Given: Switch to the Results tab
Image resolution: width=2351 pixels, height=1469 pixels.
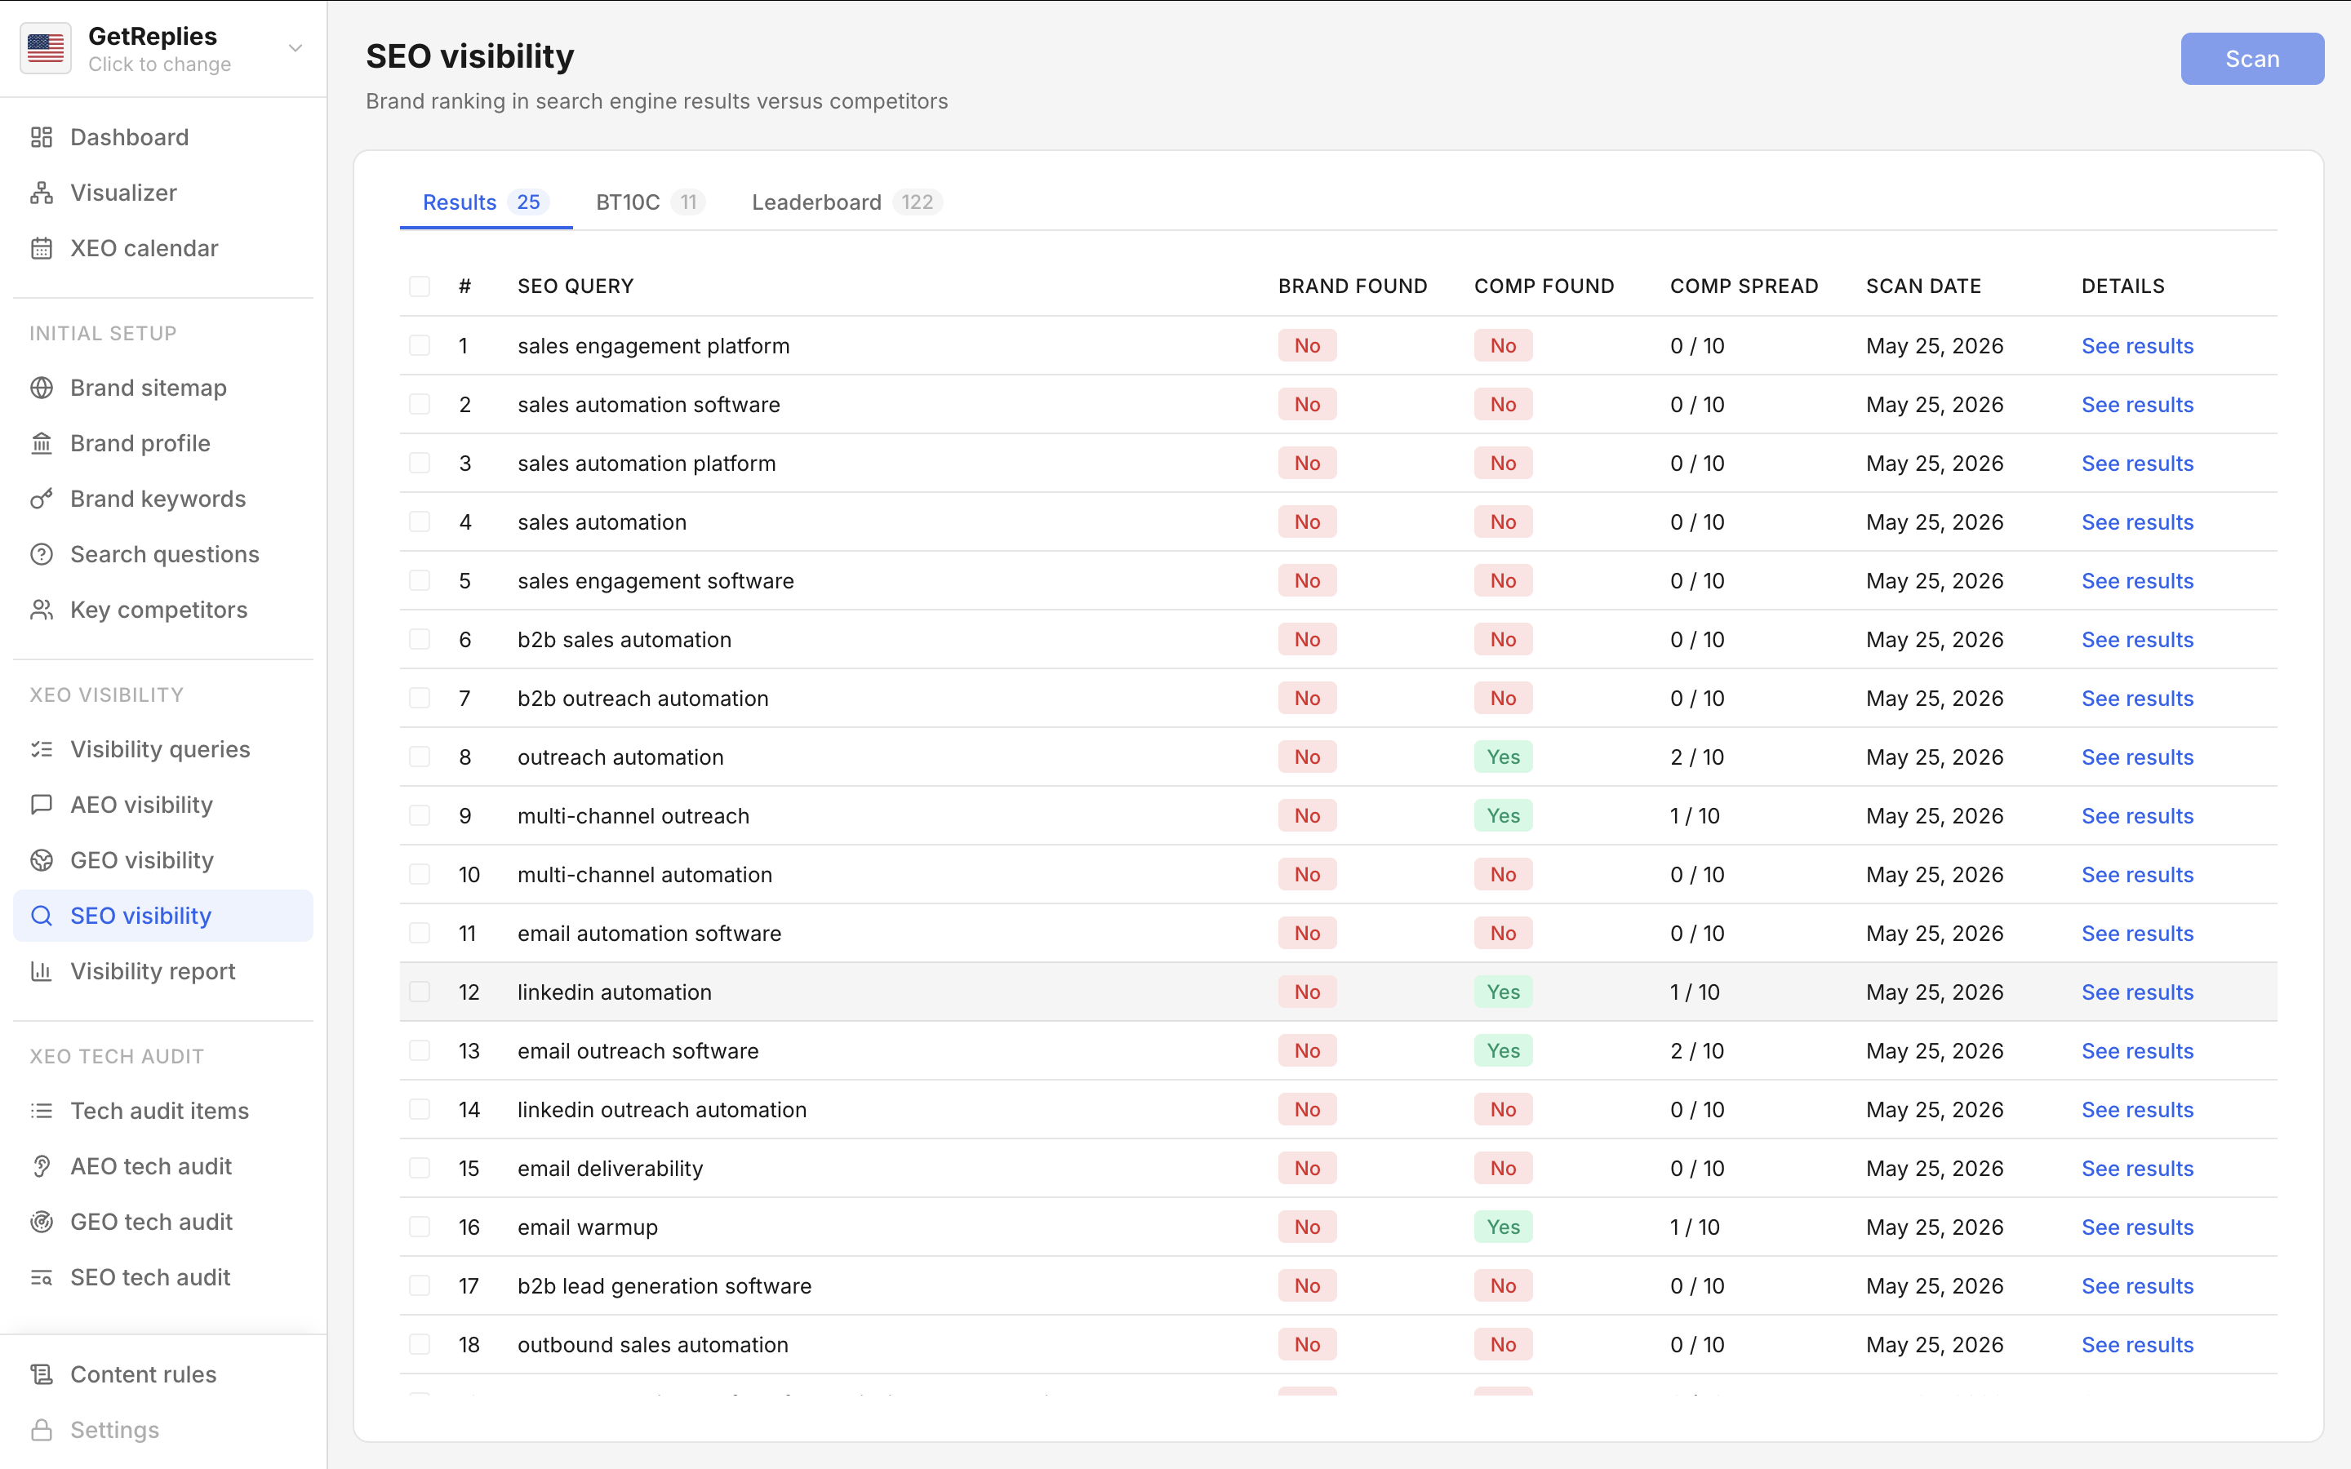Looking at the screenshot, I should pyautogui.click(x=486, y=202).
